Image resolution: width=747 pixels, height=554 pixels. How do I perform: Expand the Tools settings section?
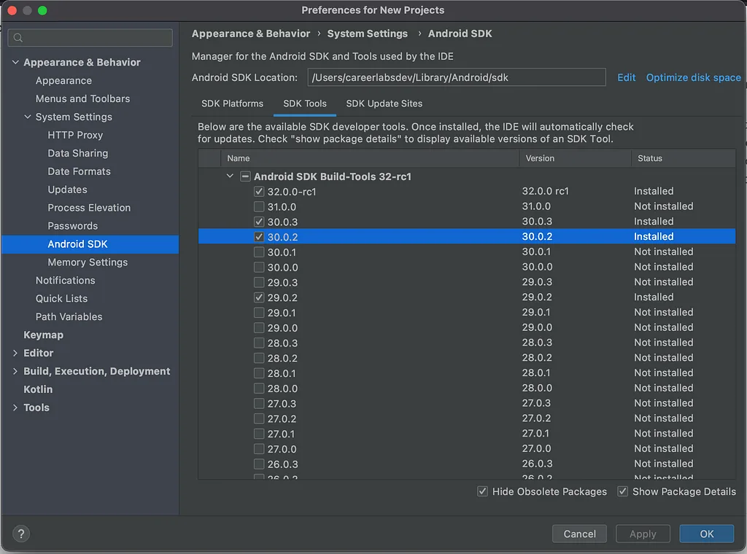click(x=15, y=407)
